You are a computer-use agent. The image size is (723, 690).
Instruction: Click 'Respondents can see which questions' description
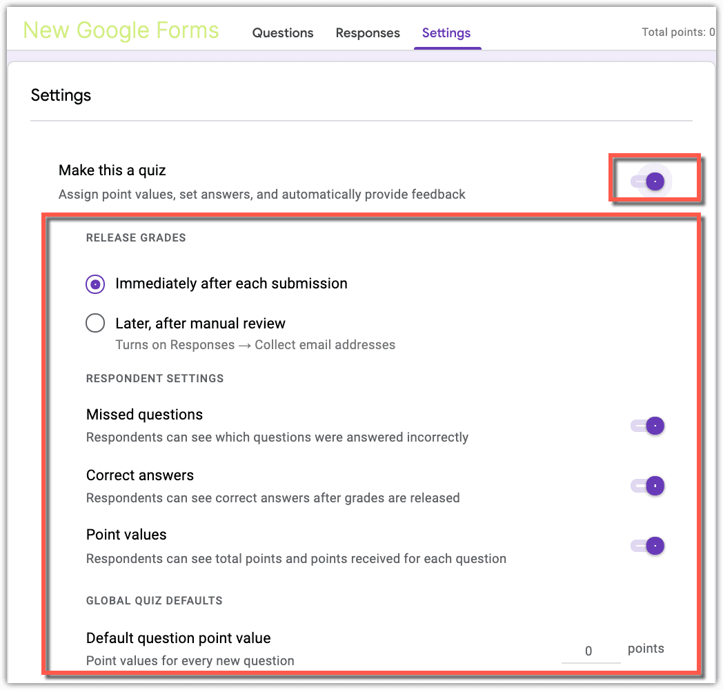[277, 437]
